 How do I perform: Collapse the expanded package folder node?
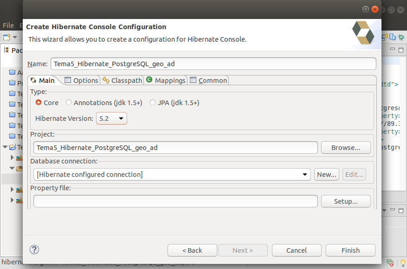pos(12,168)
